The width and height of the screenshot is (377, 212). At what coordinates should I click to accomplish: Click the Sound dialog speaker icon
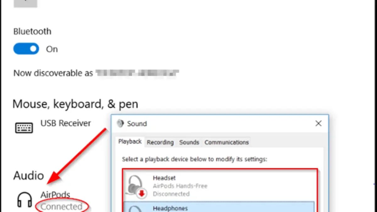coord(120,123)
